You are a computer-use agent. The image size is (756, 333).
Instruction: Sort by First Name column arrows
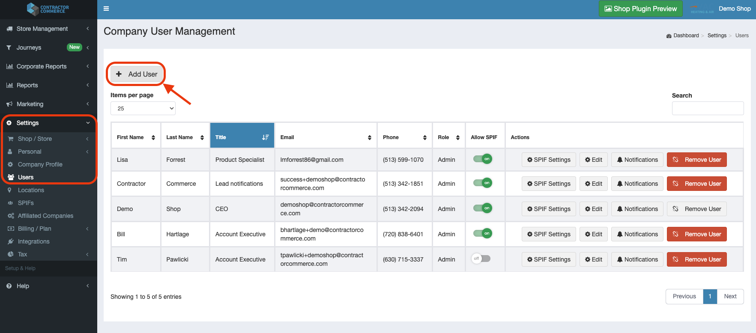point(153,137)
